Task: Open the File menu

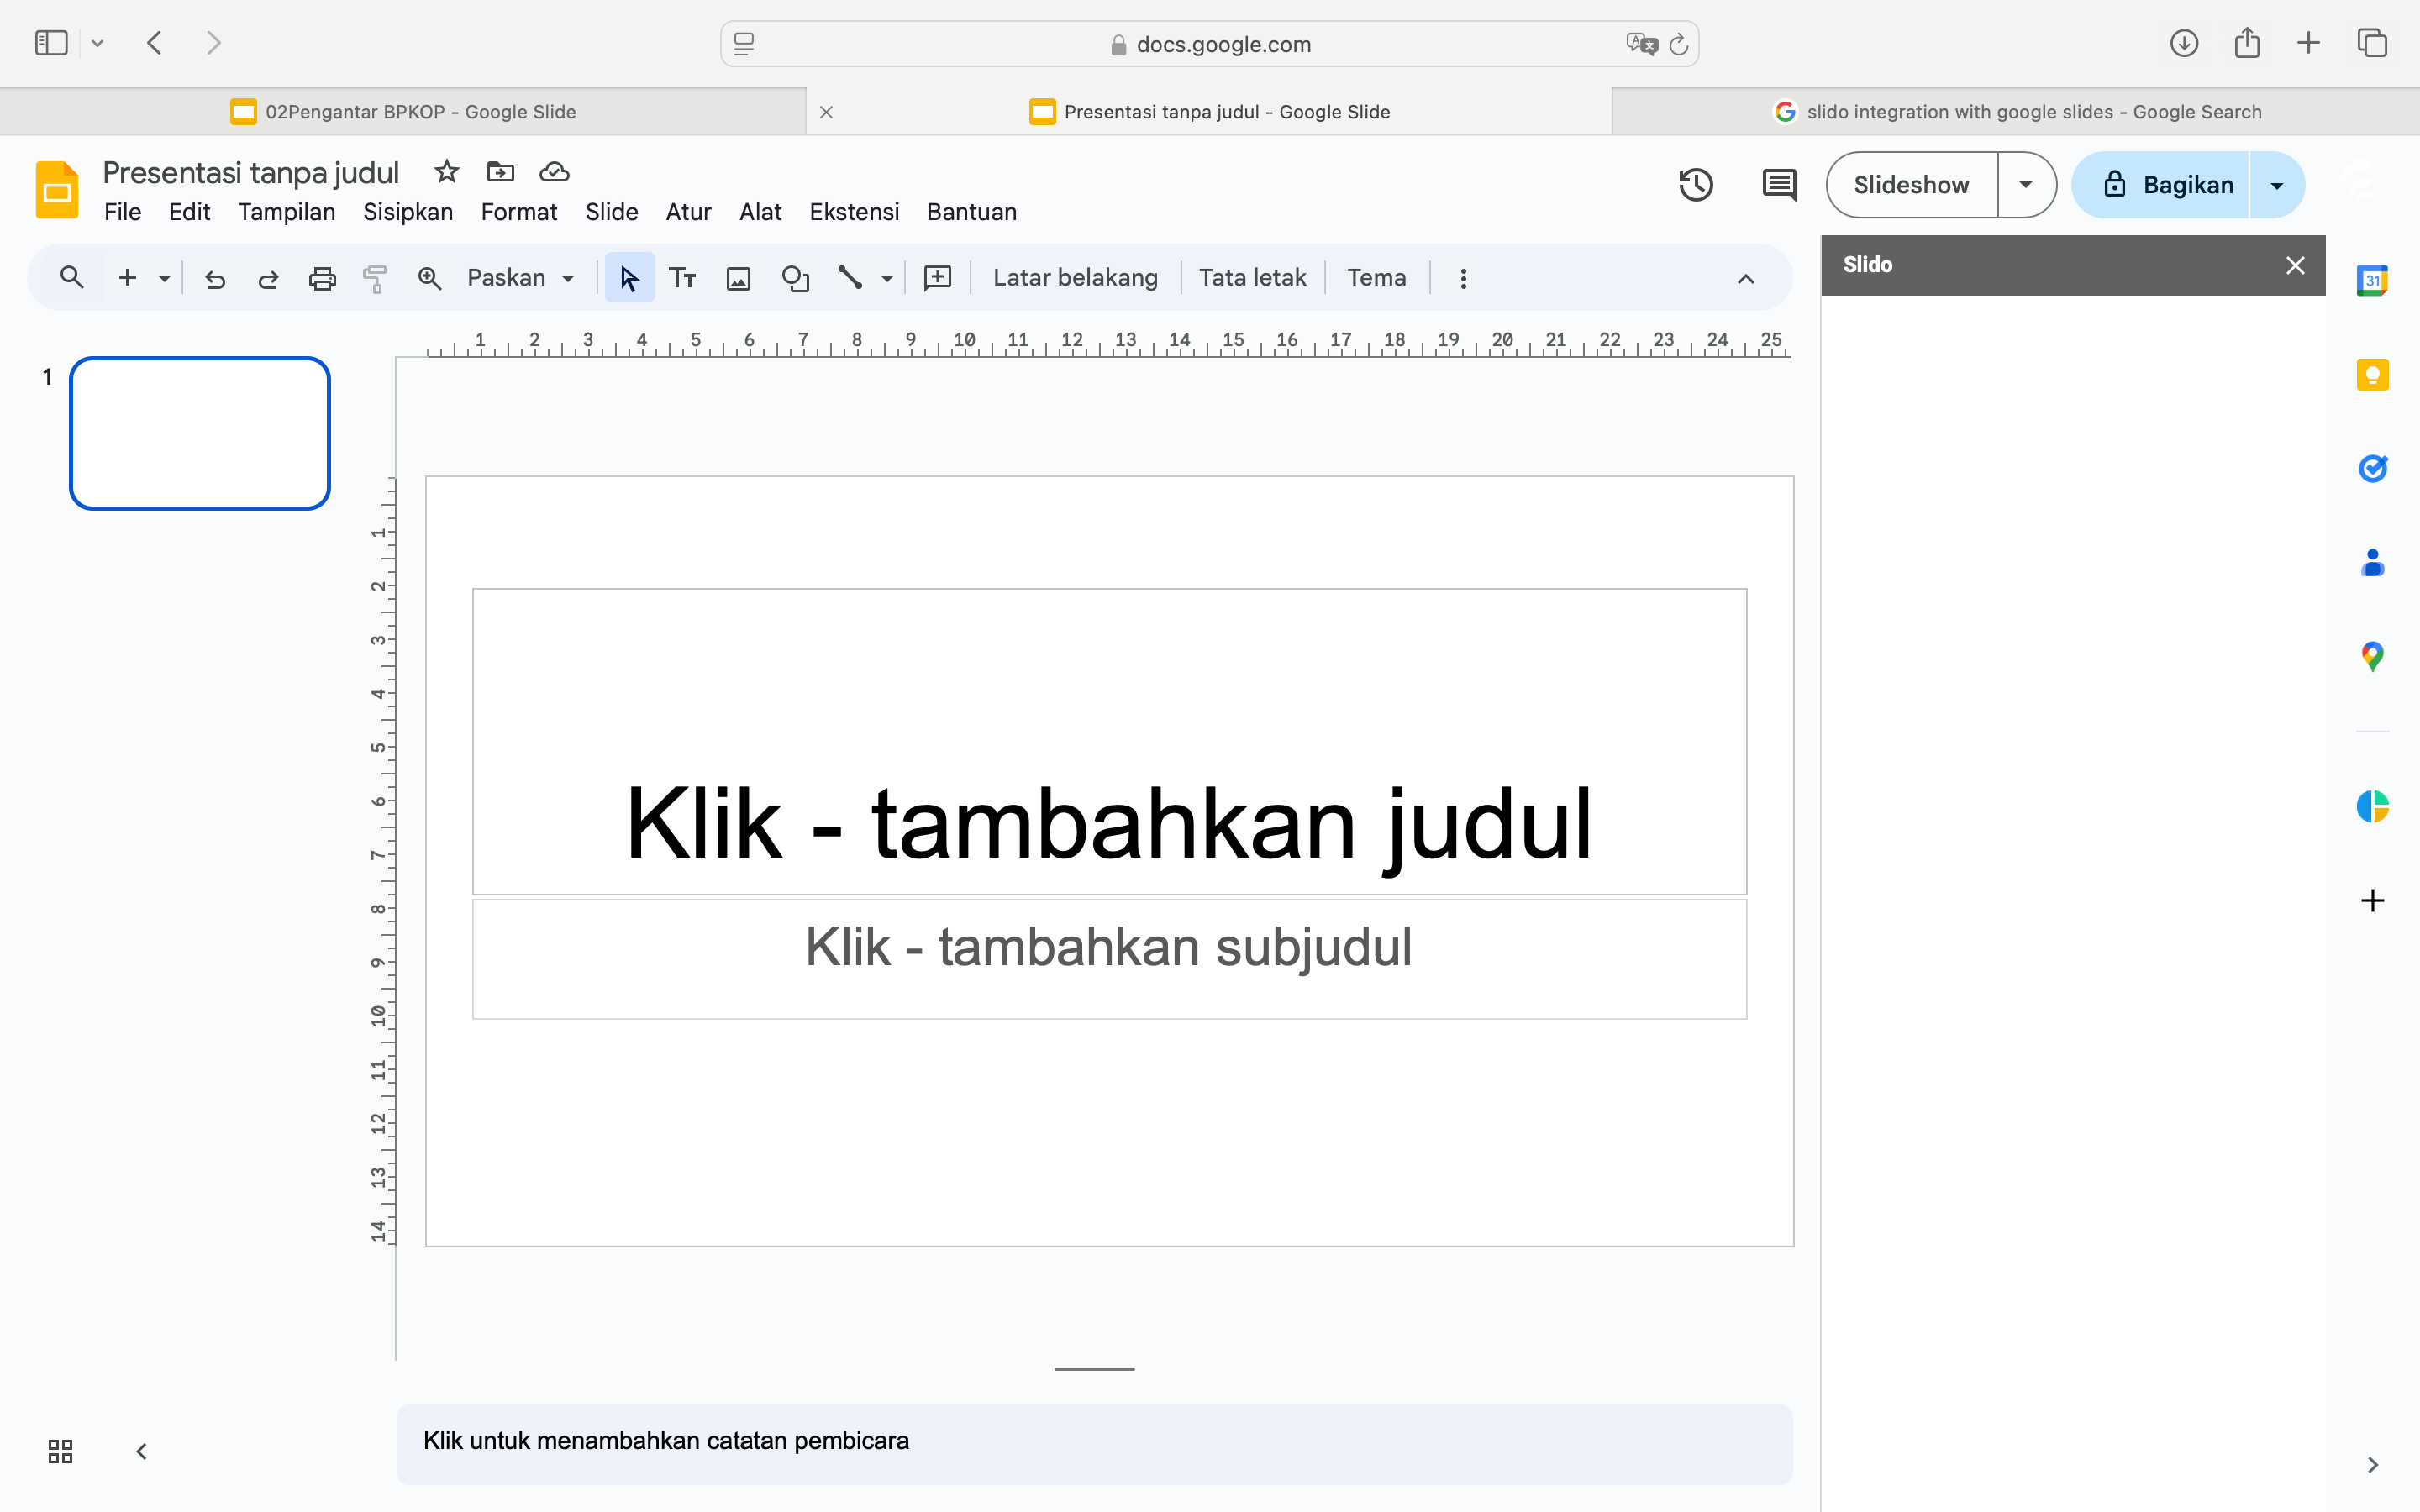Action: click(x=122, y=212)
